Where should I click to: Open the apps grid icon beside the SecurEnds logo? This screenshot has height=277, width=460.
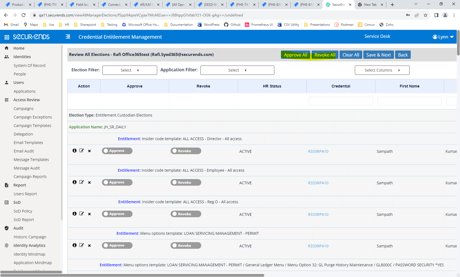[7, 37]
